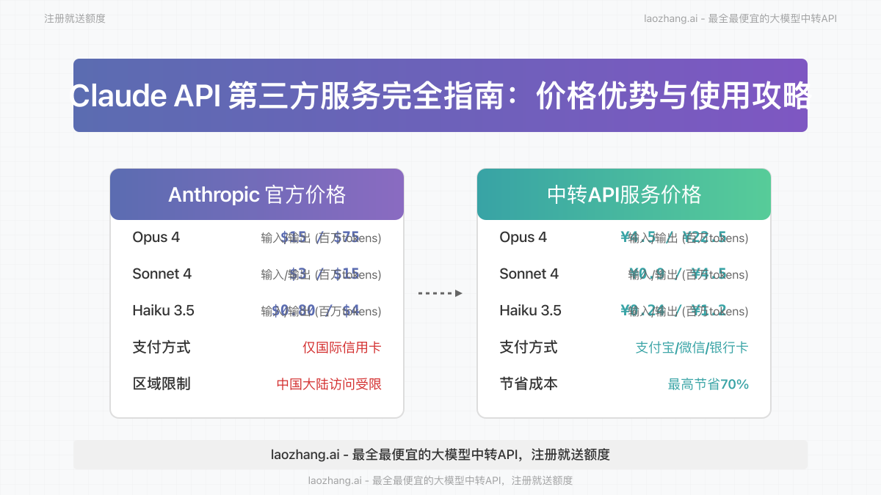Click the '注册就送额度' text at top left
Image resolution: width=881 pixels, height=495 pixels.
click(x=75, y=18)
